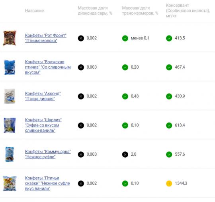This screenshot has height=202, width=215.
Task: Click the green check icon beside 0,48
Action: [125, 96]
